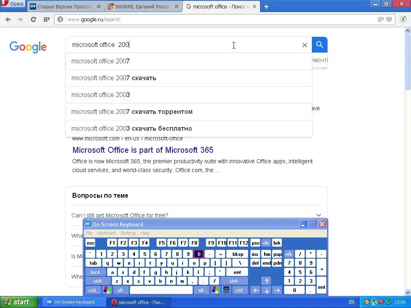Click the right arrow key on-screen
This screenshot has width=411, height=308.
(277, 290)
